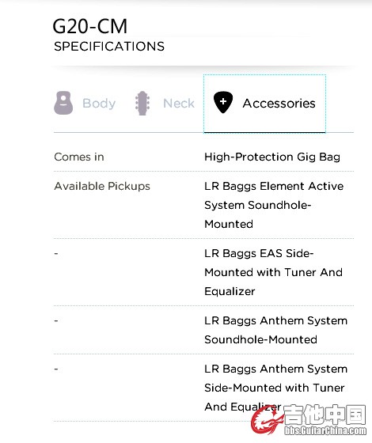Click the dash beside Anthem Soundhole-Mounted row
This screenshot has width=372, height=443.
(x=56, y=320)
